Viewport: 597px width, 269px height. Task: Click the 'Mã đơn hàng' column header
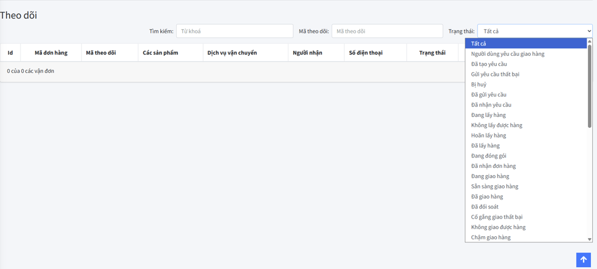pos(51,53)
